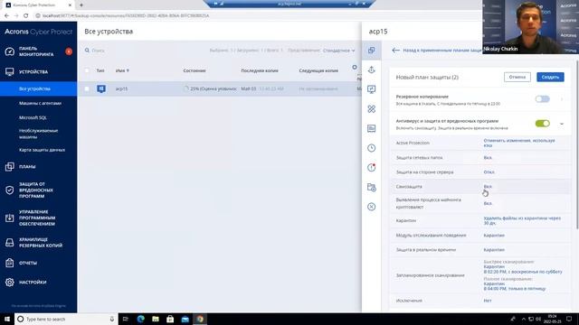The image size is (579, 325).
Task: Select Microsoft SQL sidebar item
Action: 33,117
